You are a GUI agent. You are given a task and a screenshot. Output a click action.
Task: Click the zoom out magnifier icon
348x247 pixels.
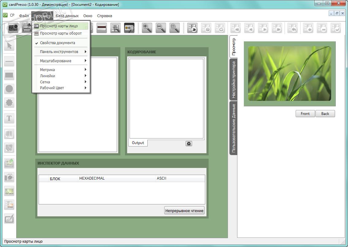click(x=161, y=28)
